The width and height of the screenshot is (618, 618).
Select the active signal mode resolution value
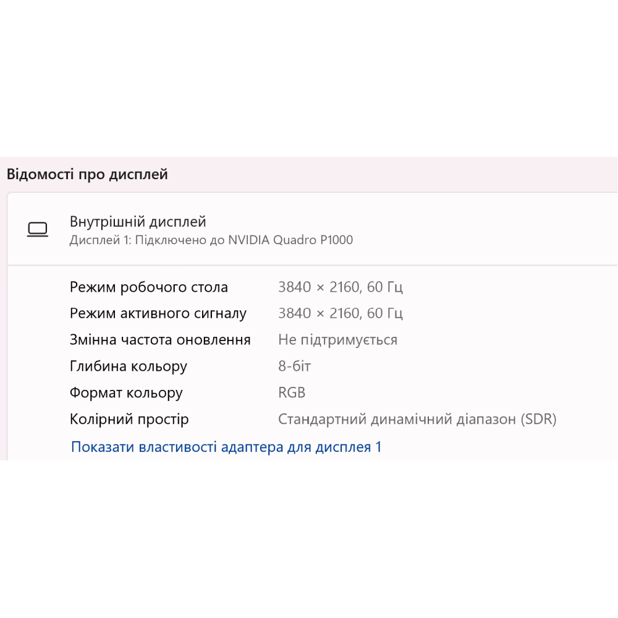pos(341,313)
